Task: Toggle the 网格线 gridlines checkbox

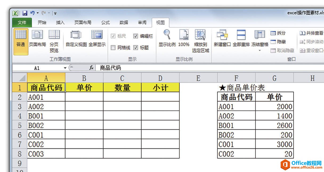Action: pyautogui.click(x=113, y=48)
